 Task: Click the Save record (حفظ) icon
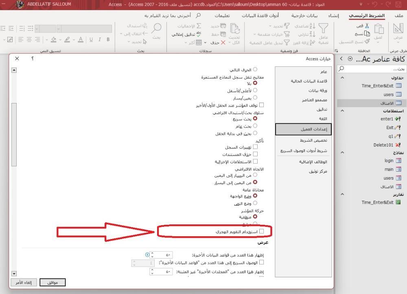point(223,34)
